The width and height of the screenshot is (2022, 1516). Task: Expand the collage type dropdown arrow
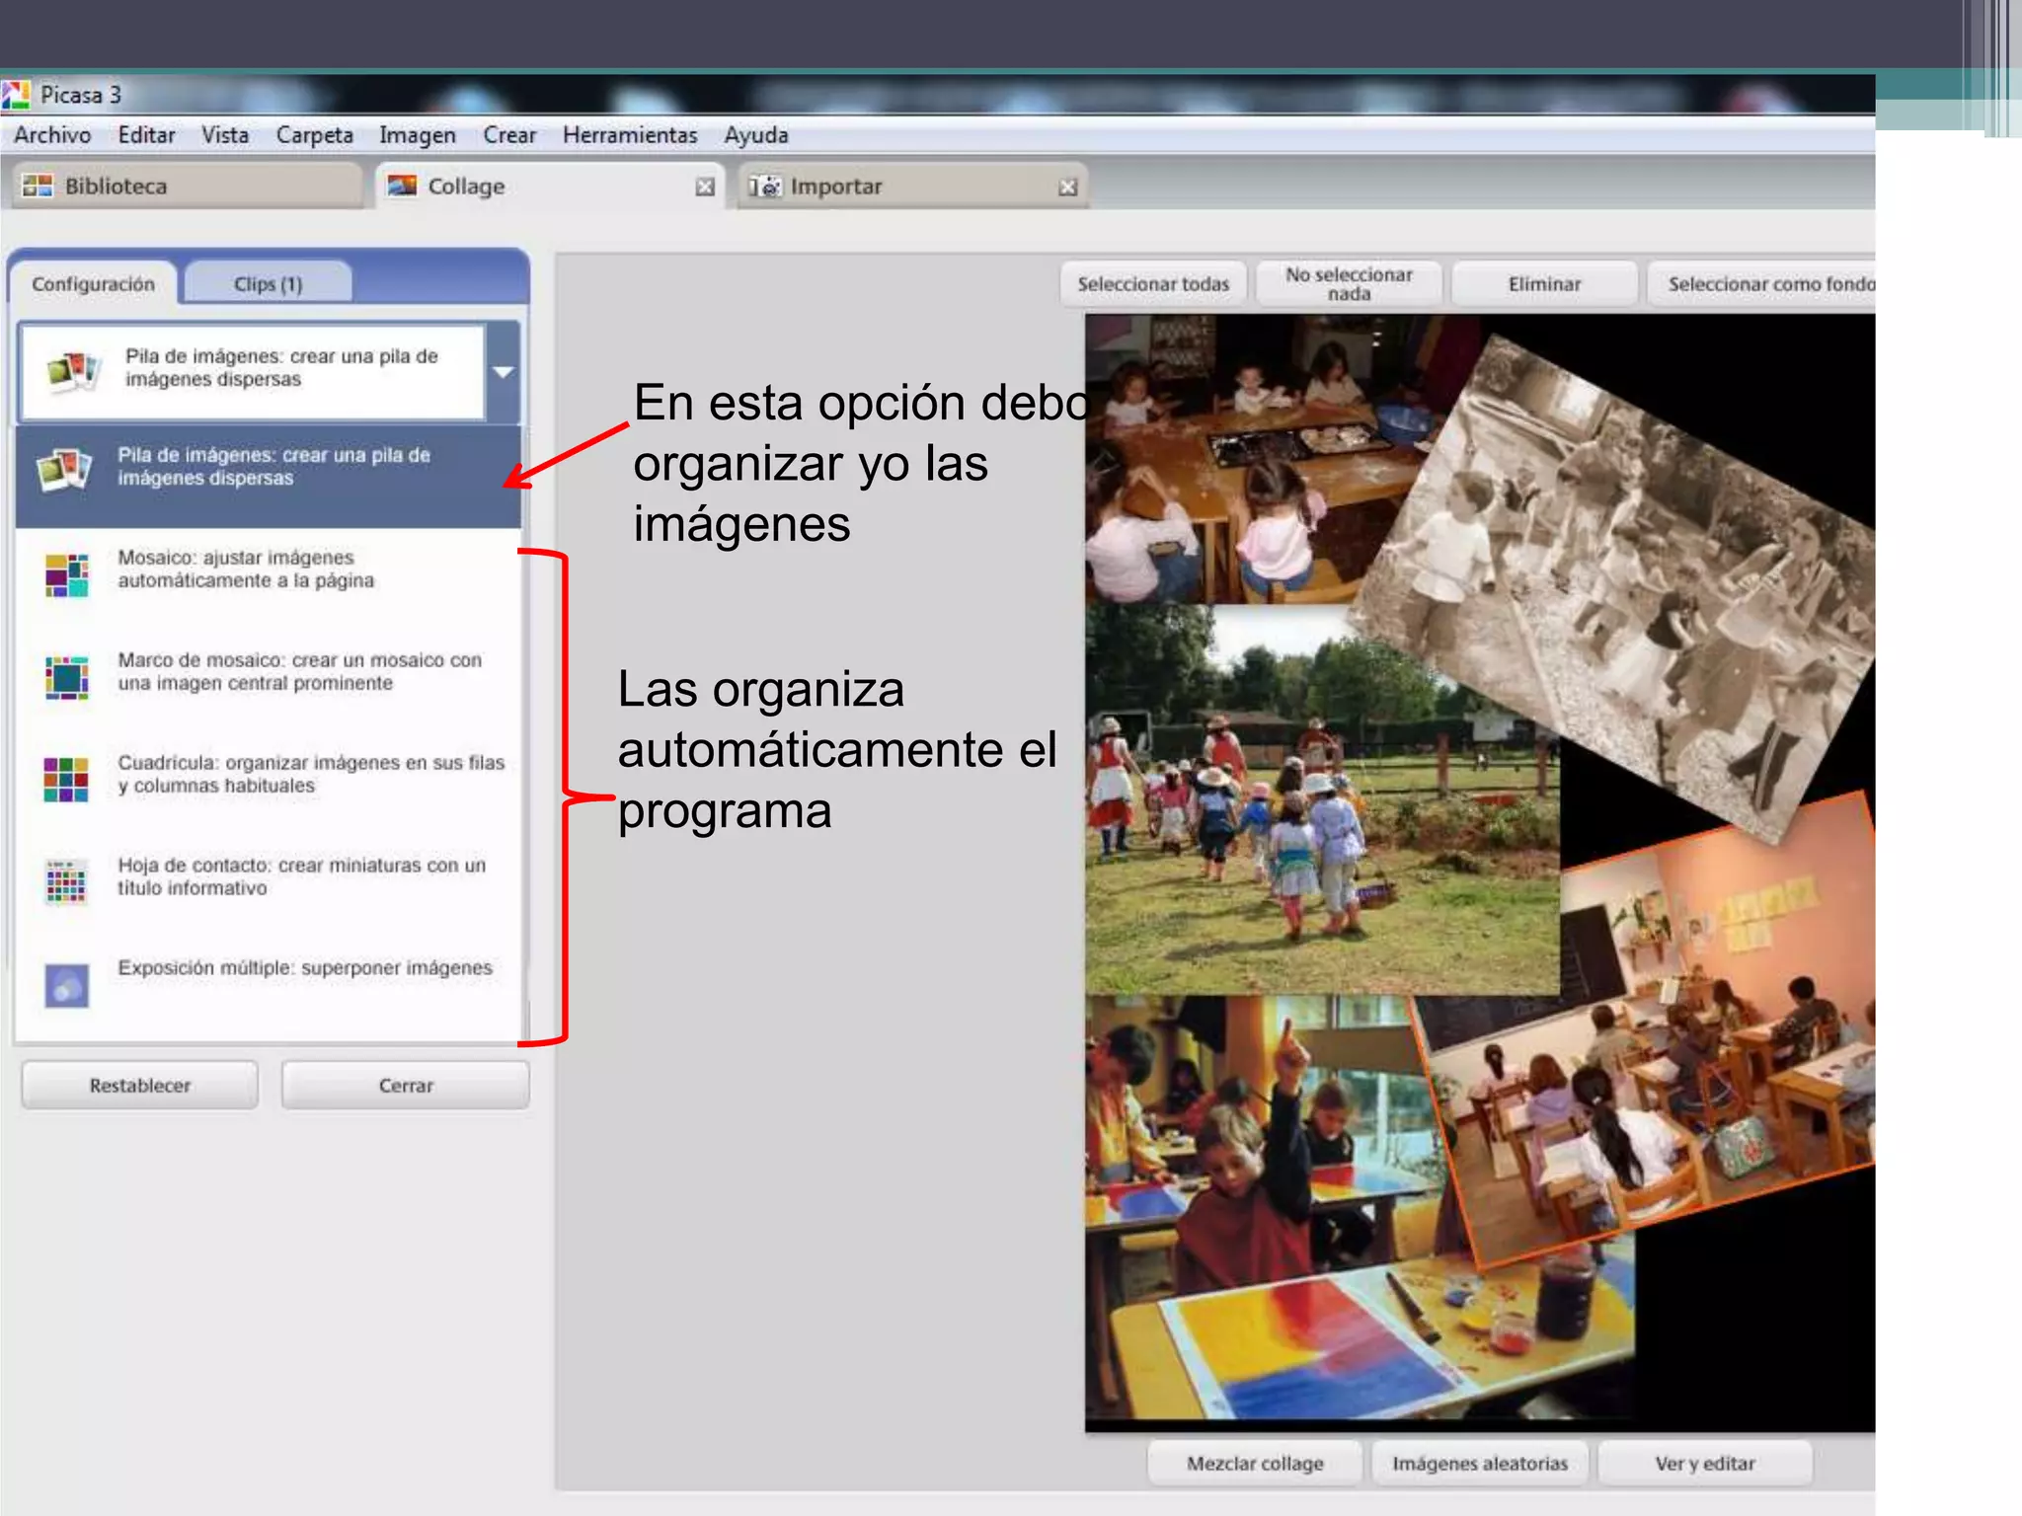[x=504, y=372]
